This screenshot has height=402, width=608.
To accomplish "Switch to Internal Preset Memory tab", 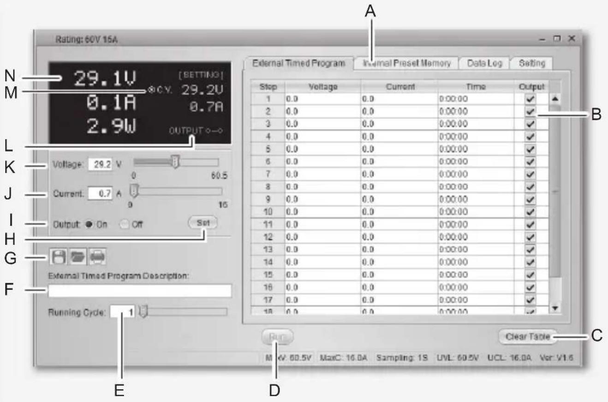I will click(x=406, y=63).
